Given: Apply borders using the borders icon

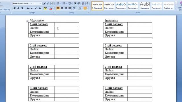Looking at the screenshot, I should (x=85, y=8).
